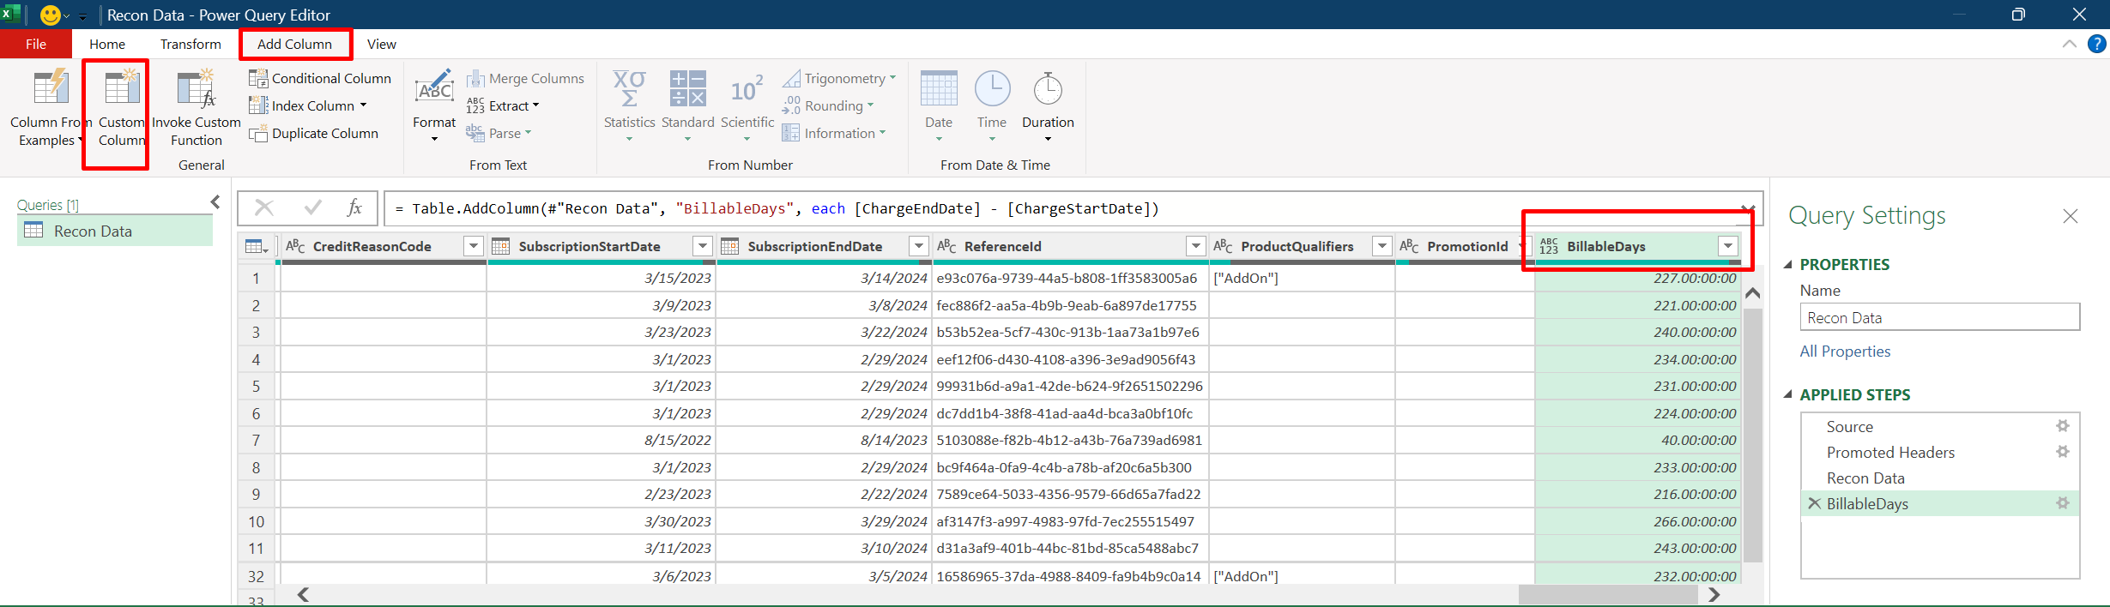Click BillableDays column data type icon
2110x607 pixels.
(x=1549, y=247)
